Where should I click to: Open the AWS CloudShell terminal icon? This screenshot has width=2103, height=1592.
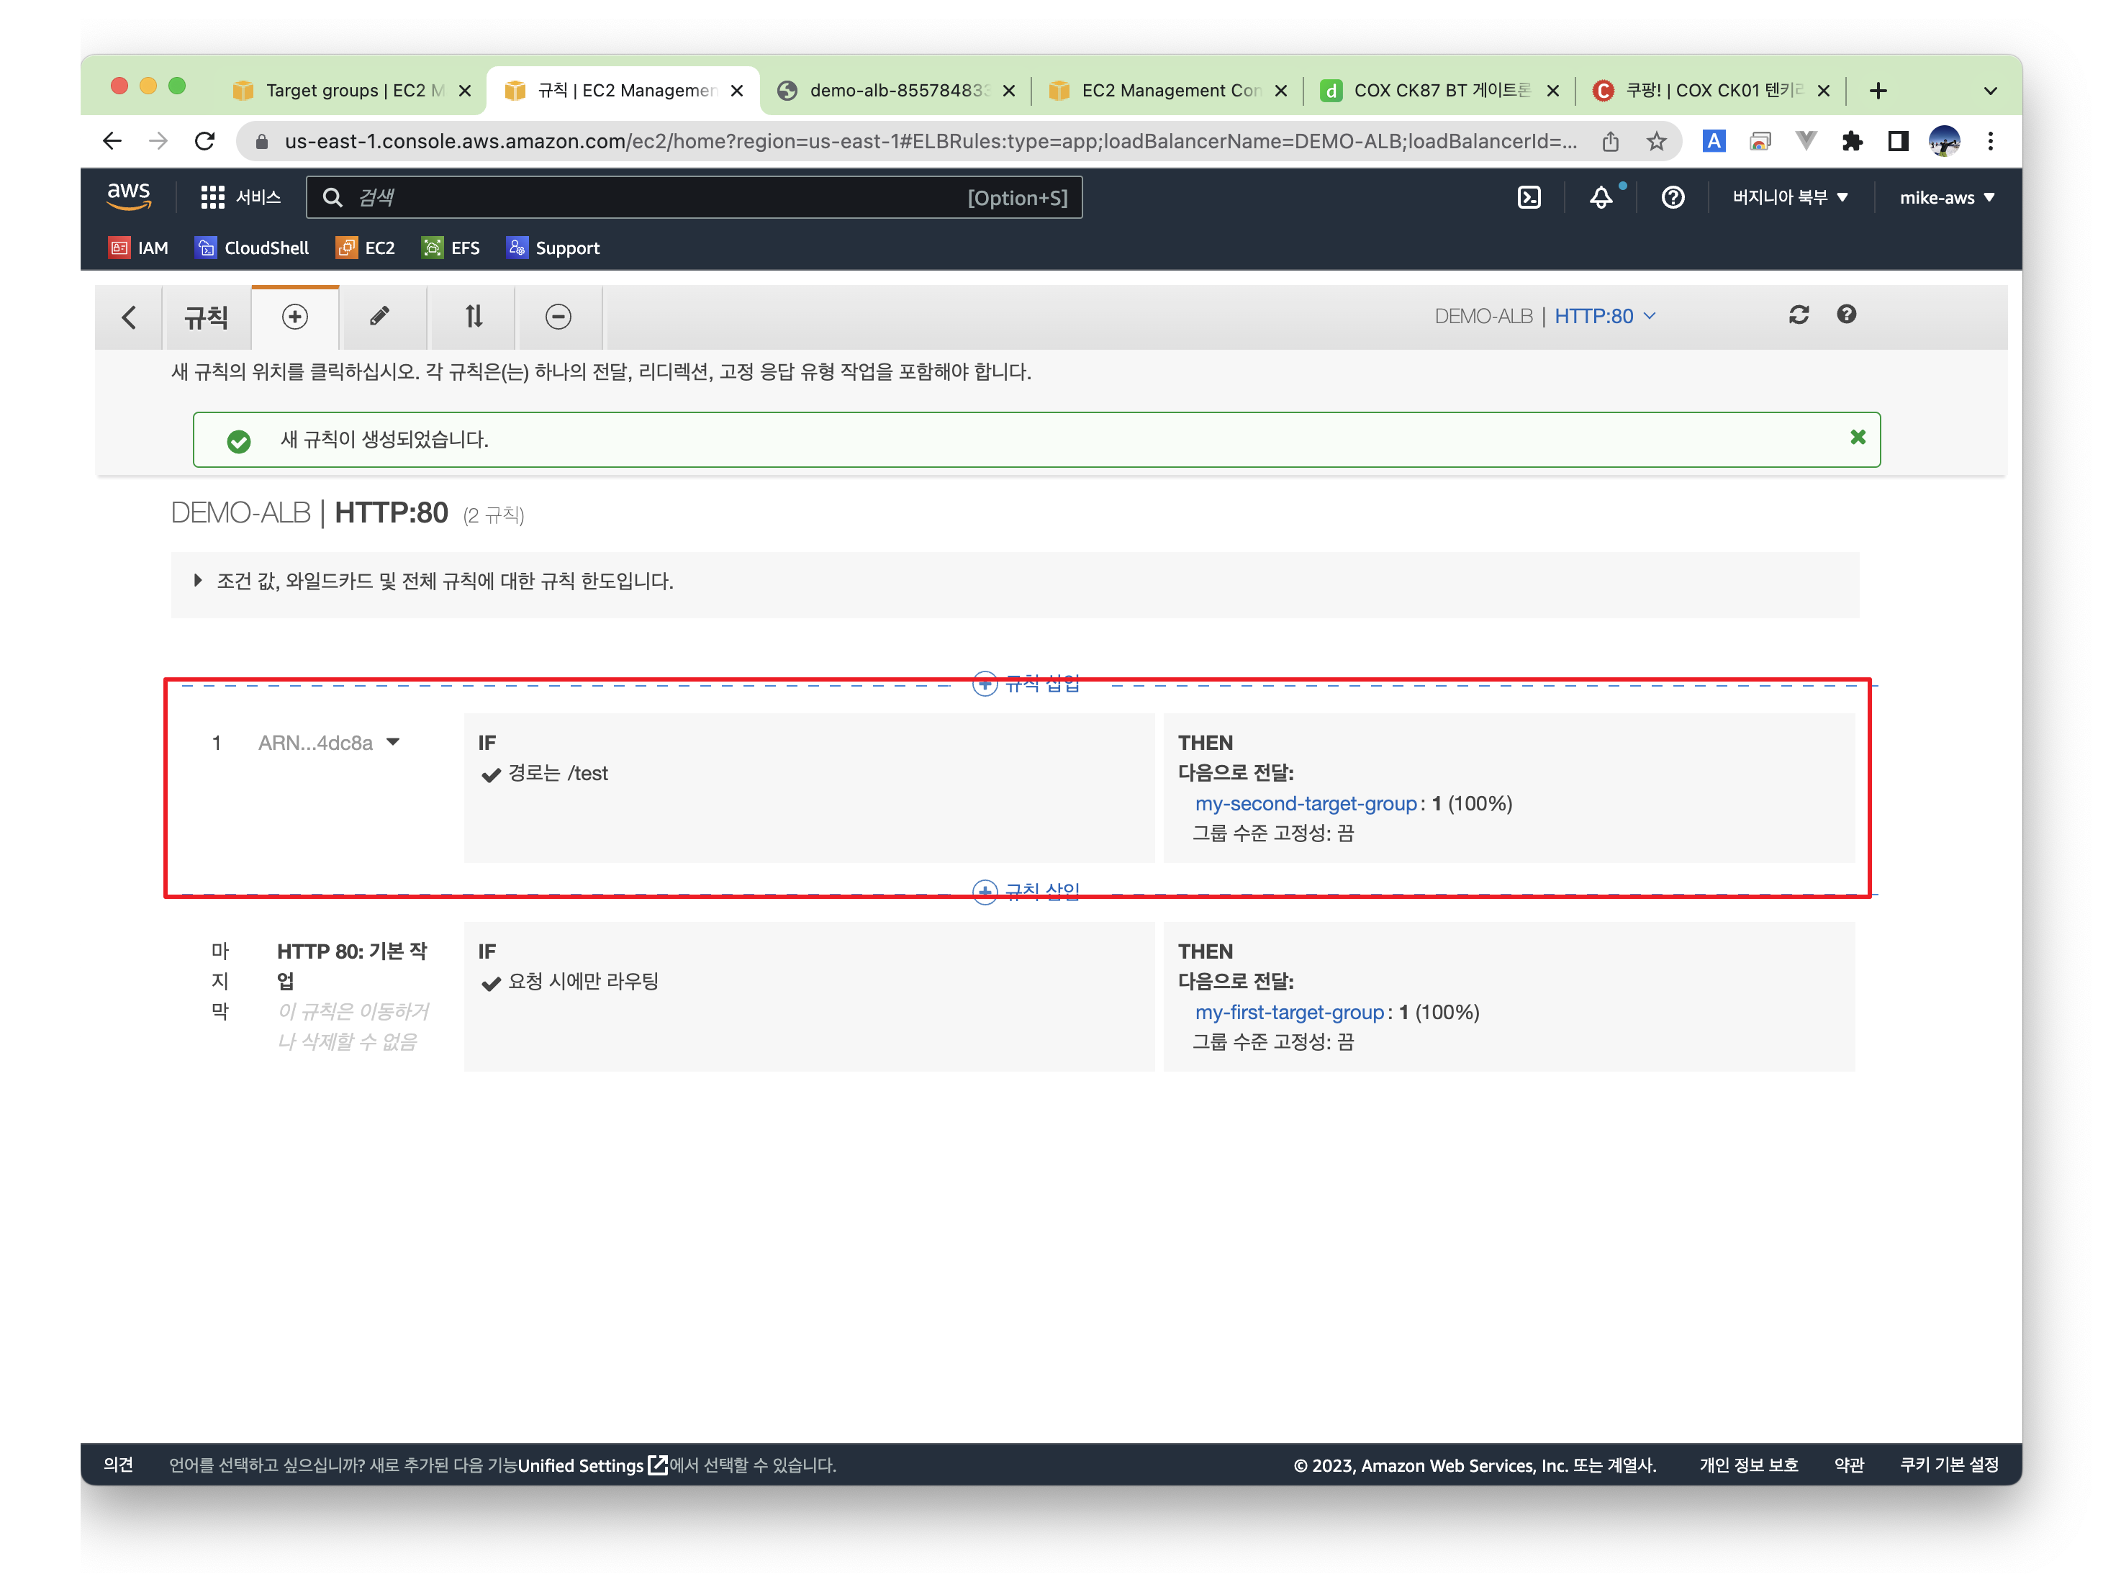(x=1529, y=198)
